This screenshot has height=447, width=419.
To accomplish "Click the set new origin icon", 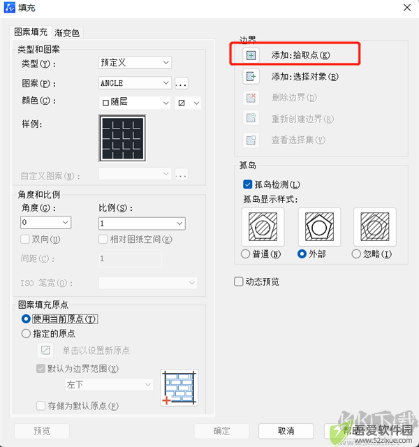I will point(45,350).
